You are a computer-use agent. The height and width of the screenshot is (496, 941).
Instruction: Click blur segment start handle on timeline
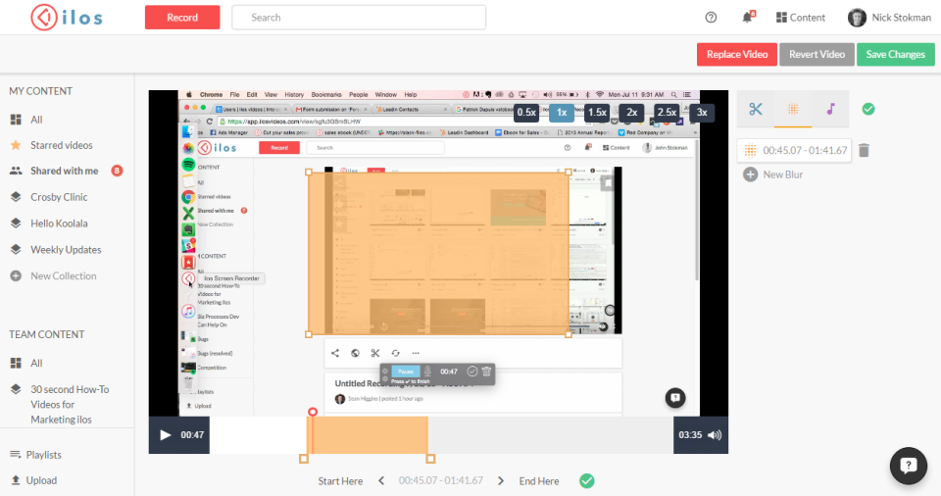304,459
